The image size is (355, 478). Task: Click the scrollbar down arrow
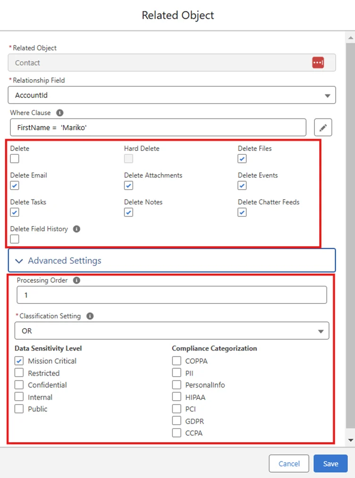tap(350, 440)
